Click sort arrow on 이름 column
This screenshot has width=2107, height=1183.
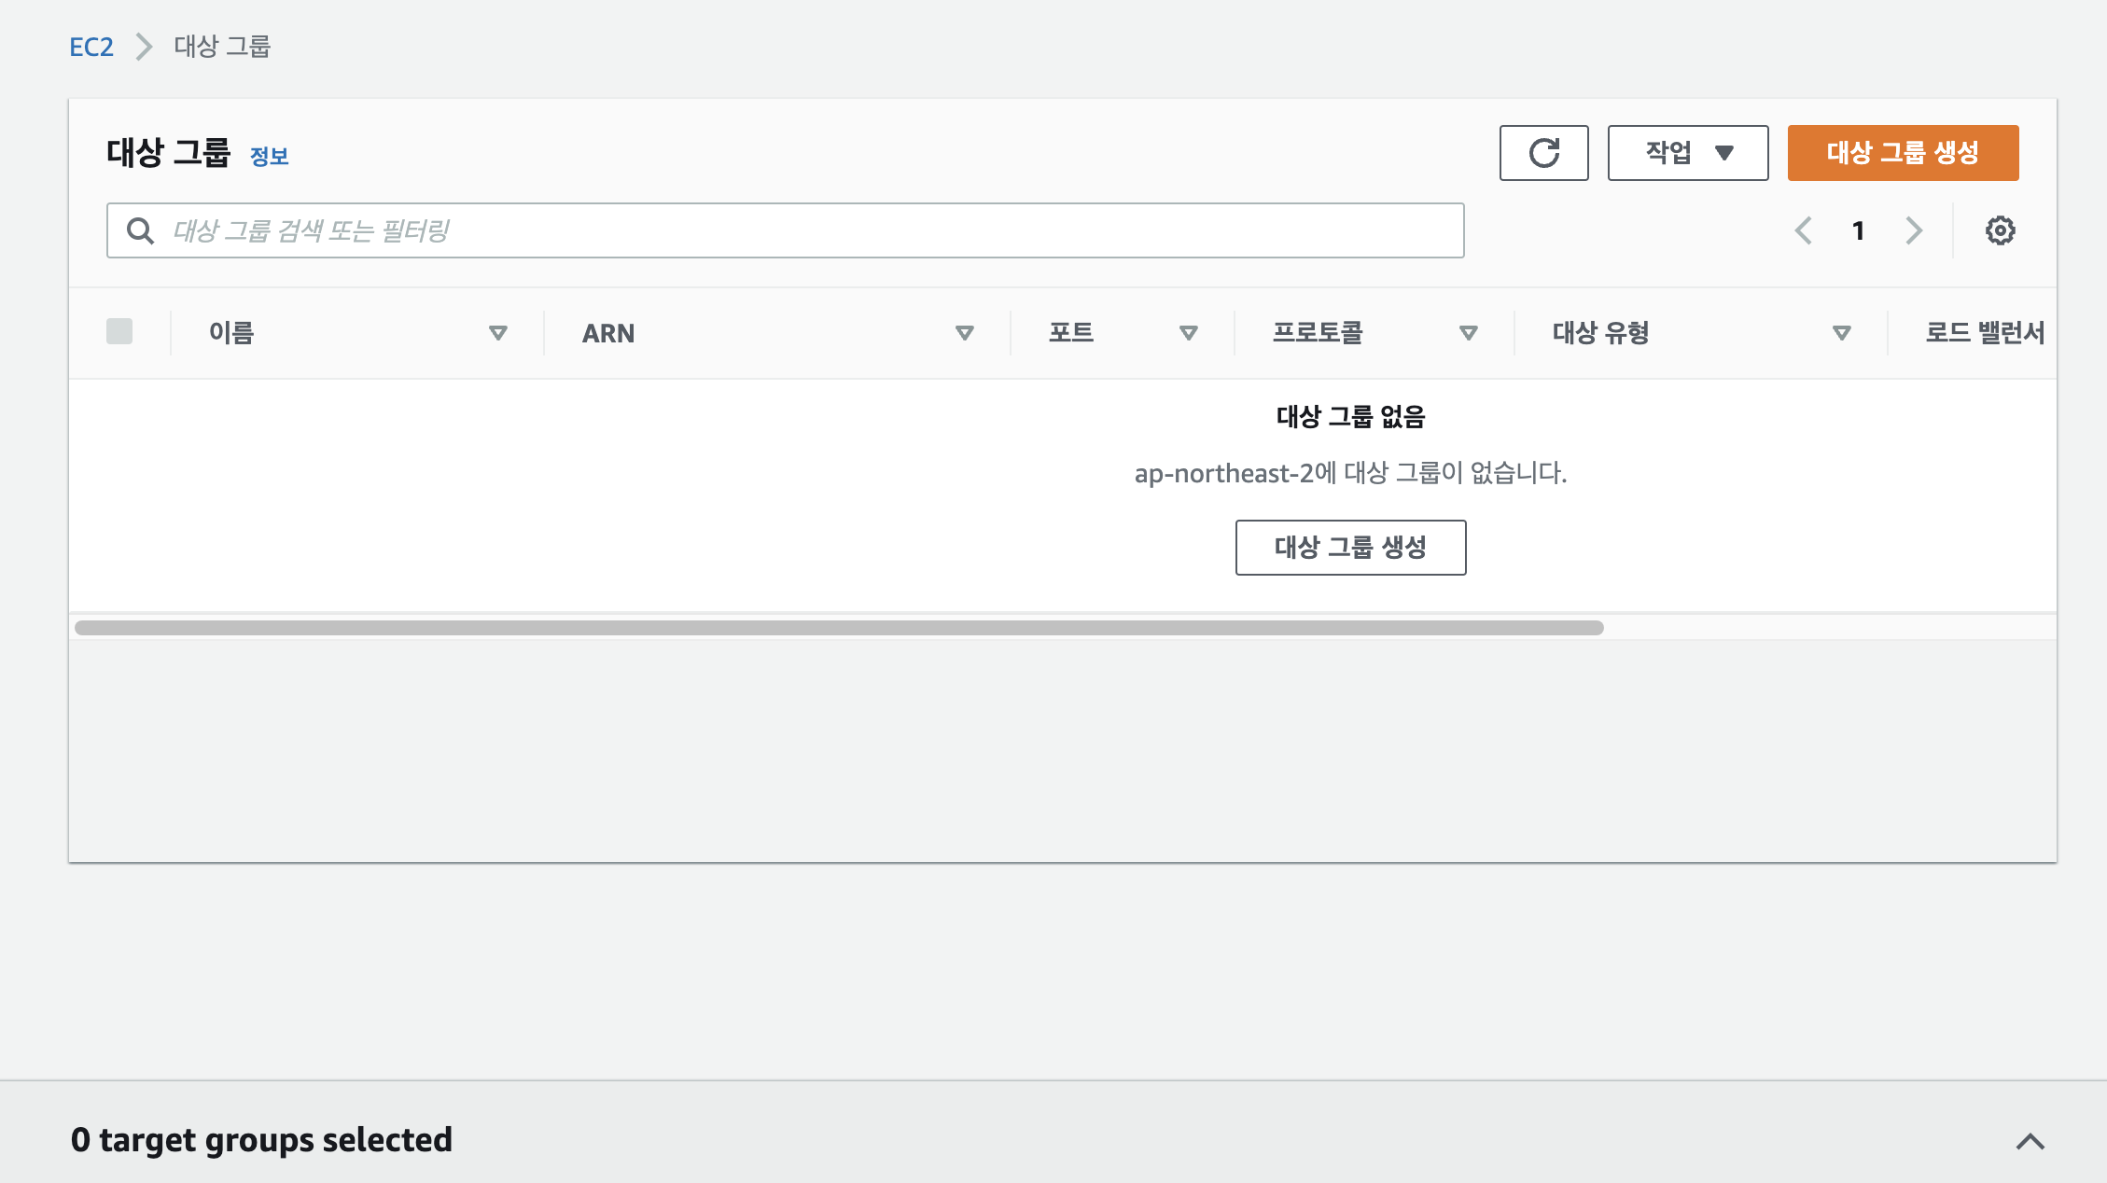tap(498, 333)
